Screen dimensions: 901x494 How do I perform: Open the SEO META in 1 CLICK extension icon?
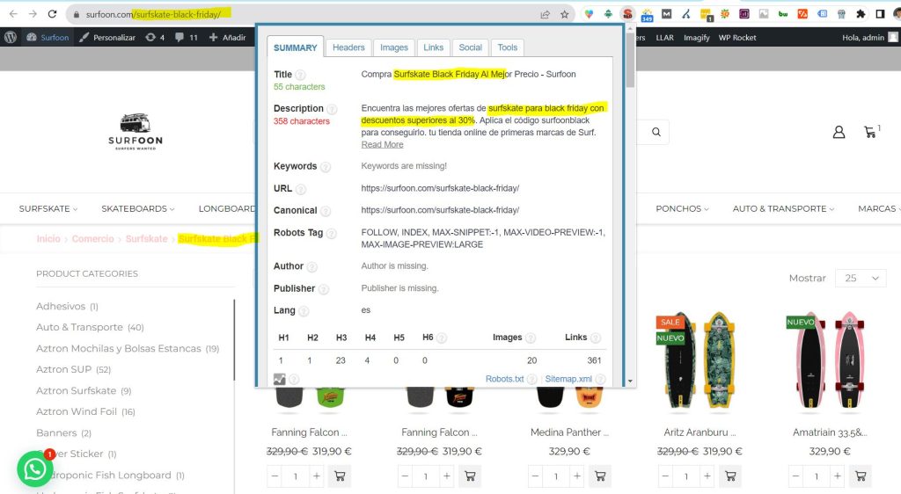pos(627,14)
